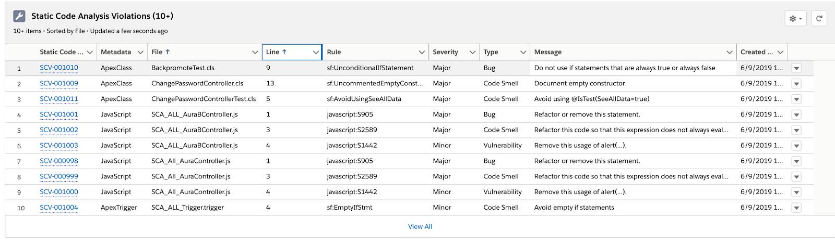Image resolution: width=835 pixels, height=244 pixels.
Task: Click the Static Code Analysis Violations title
Action: pos(102,16)
